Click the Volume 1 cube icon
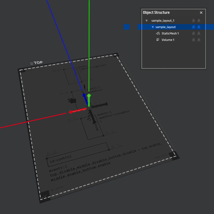Screen dimensions: 214x214 point(158,40)
